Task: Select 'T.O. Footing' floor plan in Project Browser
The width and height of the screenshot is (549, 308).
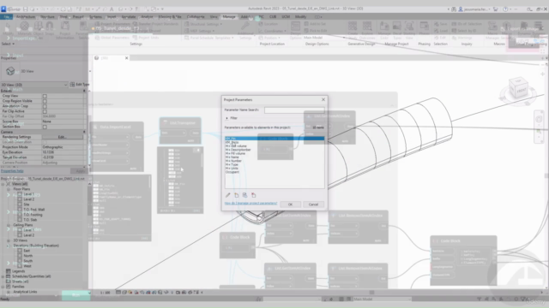Action: 33,215
